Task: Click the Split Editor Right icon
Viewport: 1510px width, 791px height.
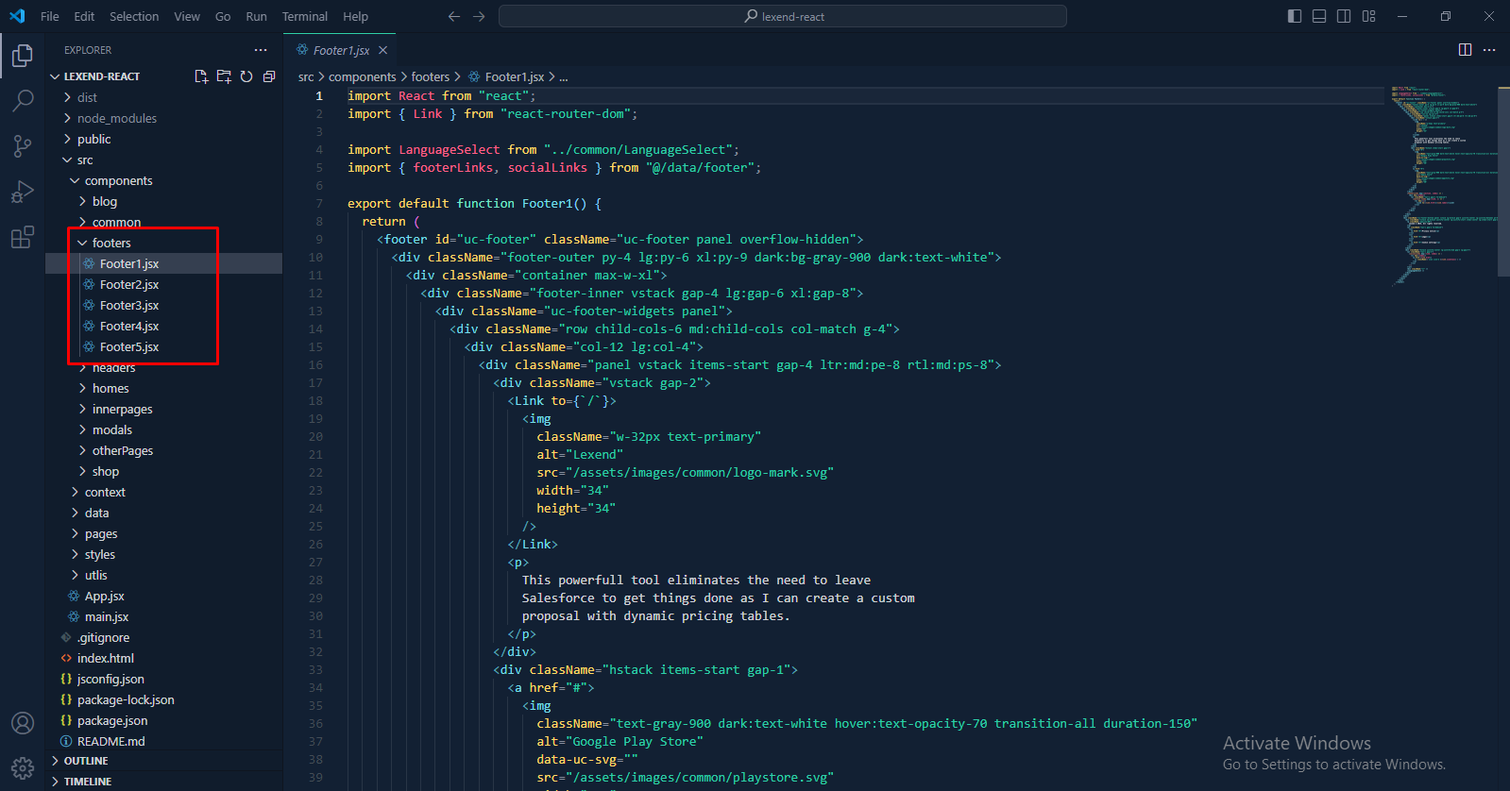Action: (1465, 50)
